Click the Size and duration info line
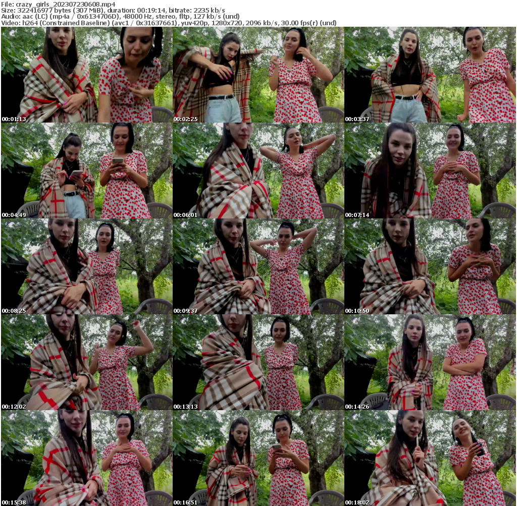The width and height of the screenshot is (517, 506). pyautogui.click(x=113, y=10)
